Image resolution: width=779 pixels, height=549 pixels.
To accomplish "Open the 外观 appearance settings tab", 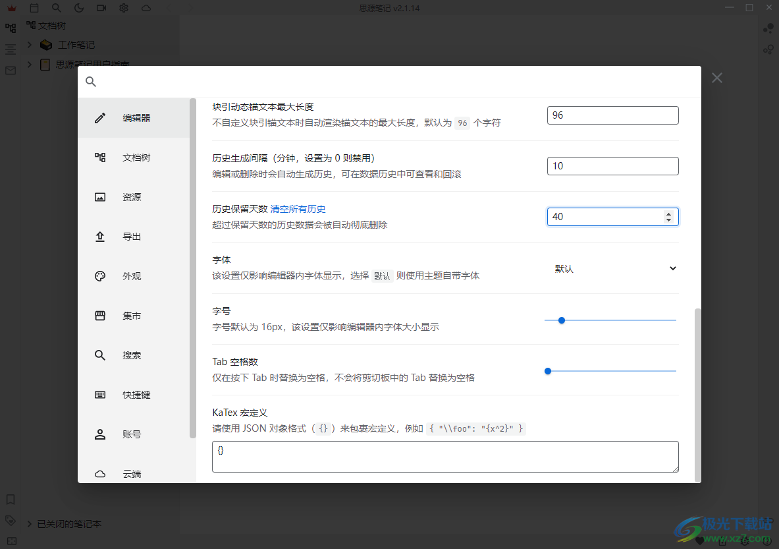I will [x=134, y=276].
